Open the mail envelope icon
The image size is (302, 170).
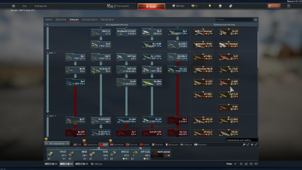(x=256, y=164)
